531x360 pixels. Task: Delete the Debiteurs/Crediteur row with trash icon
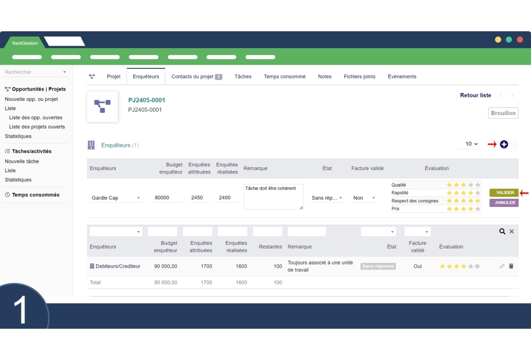511,266
